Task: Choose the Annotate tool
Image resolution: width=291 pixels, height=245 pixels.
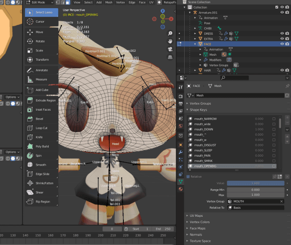Action: tap(42, 70)
